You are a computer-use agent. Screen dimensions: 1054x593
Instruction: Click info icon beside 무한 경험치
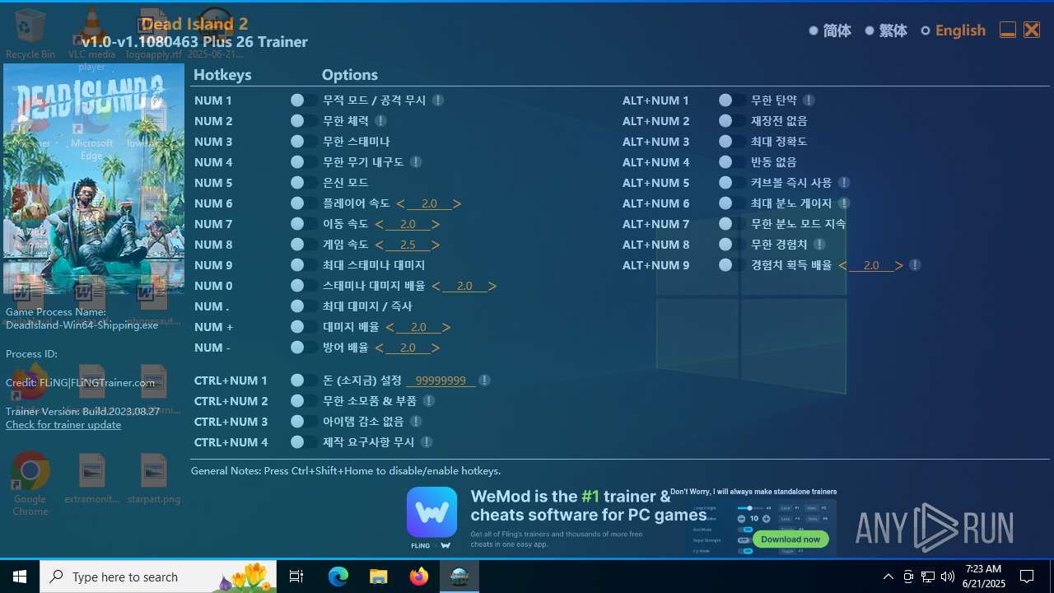tap(819, 245)
